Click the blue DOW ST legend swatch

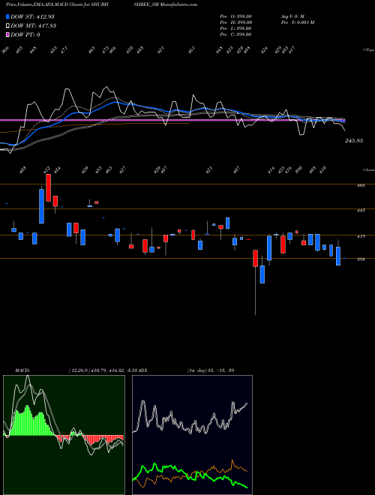tap(7, 16)
